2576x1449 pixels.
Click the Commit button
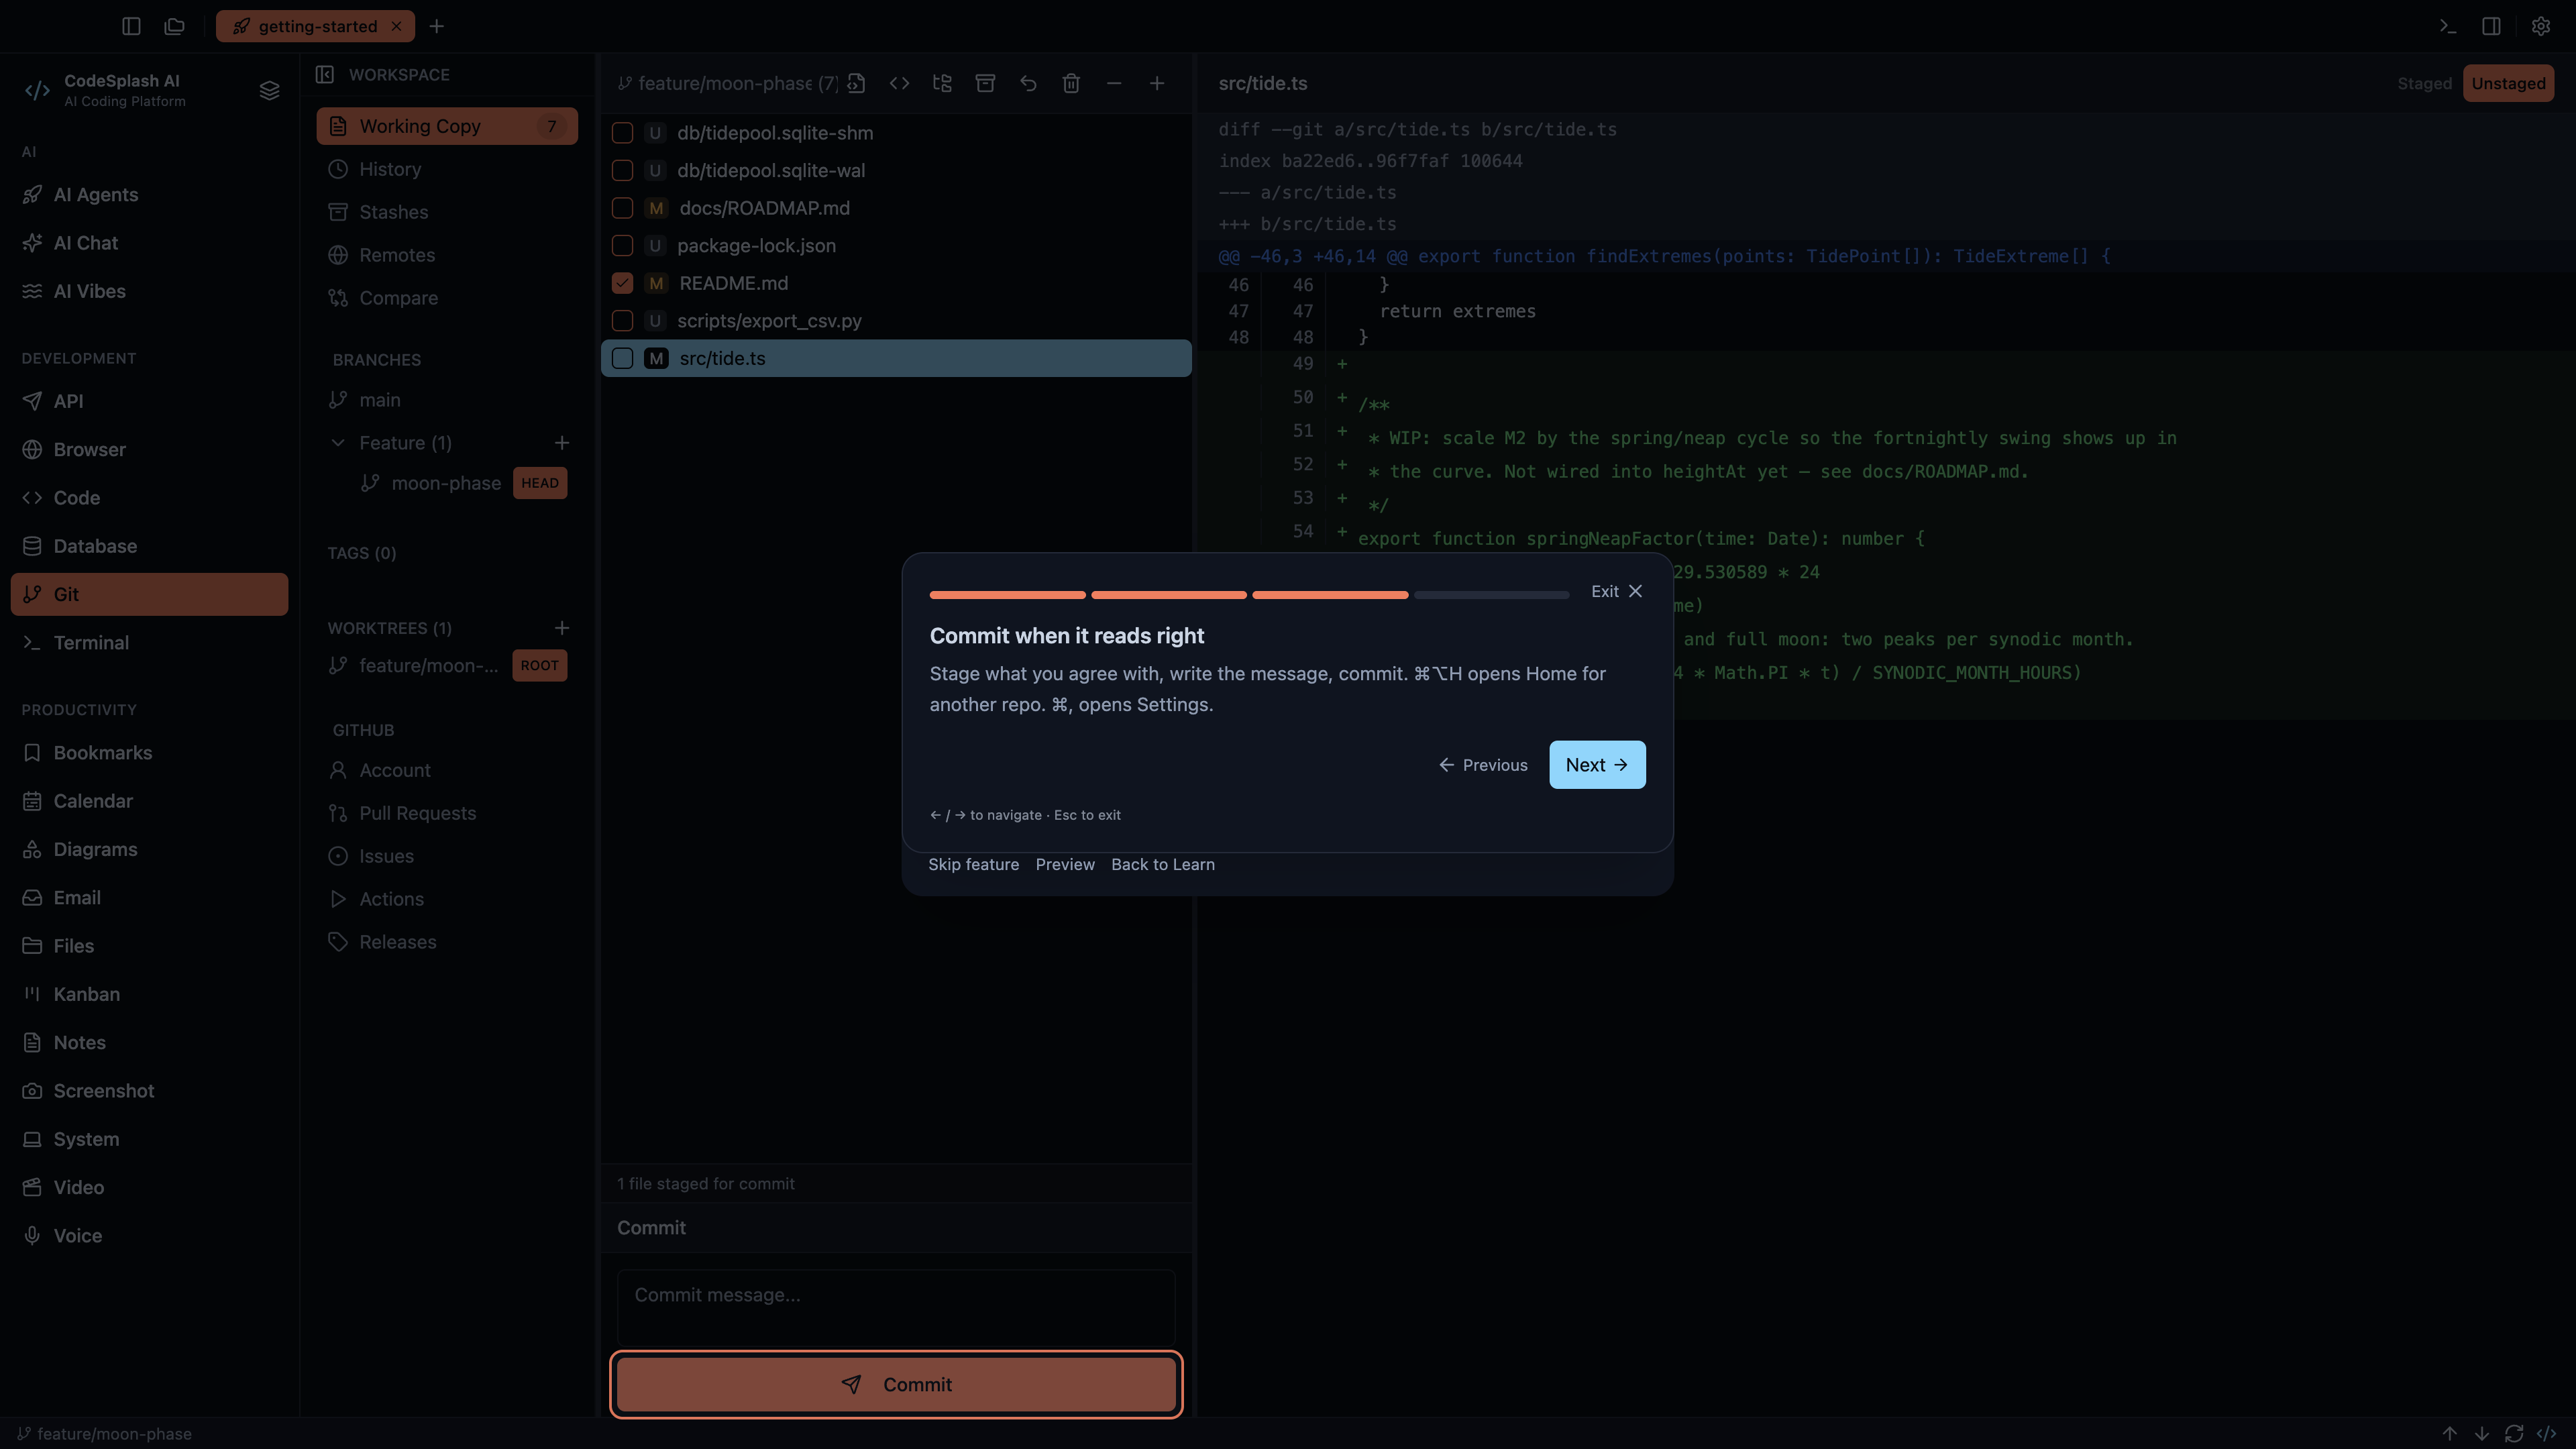coord(896,1384)
